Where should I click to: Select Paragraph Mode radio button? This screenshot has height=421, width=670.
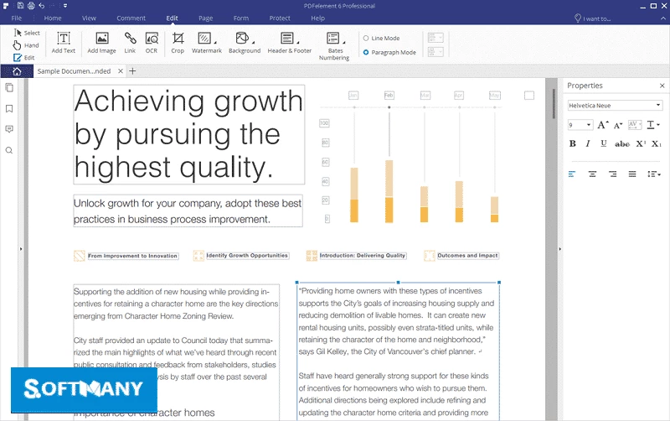[366, 52]
